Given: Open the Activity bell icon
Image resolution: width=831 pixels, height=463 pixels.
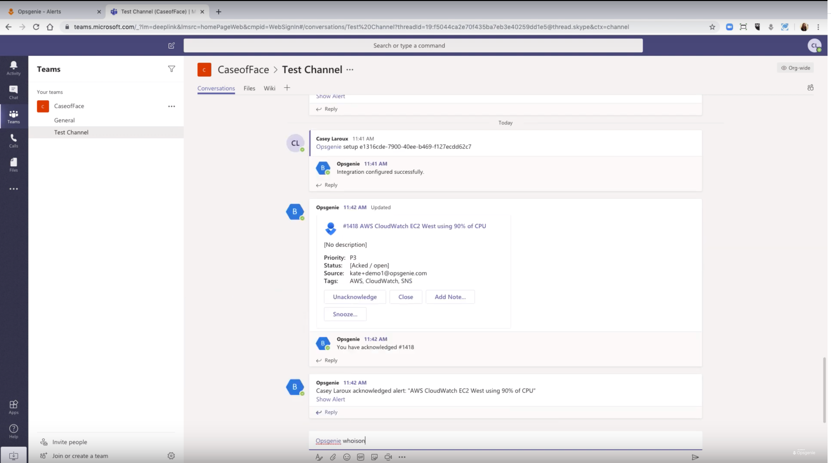Looking at the screenshot, I should pyautogui.click(x=13, y=68).
